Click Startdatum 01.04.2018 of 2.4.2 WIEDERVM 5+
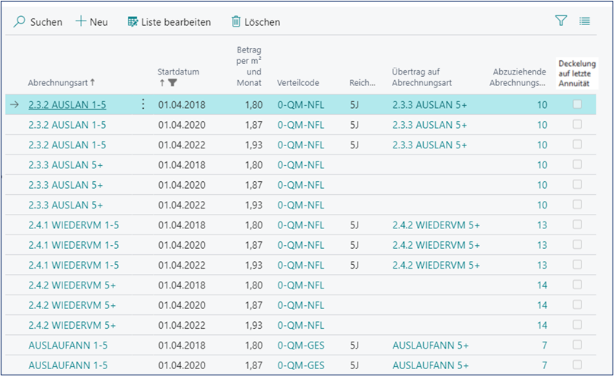 point(182,285)
